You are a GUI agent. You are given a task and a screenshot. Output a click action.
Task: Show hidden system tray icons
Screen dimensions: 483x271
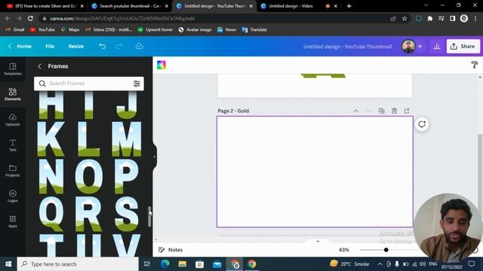pos(380,264)
